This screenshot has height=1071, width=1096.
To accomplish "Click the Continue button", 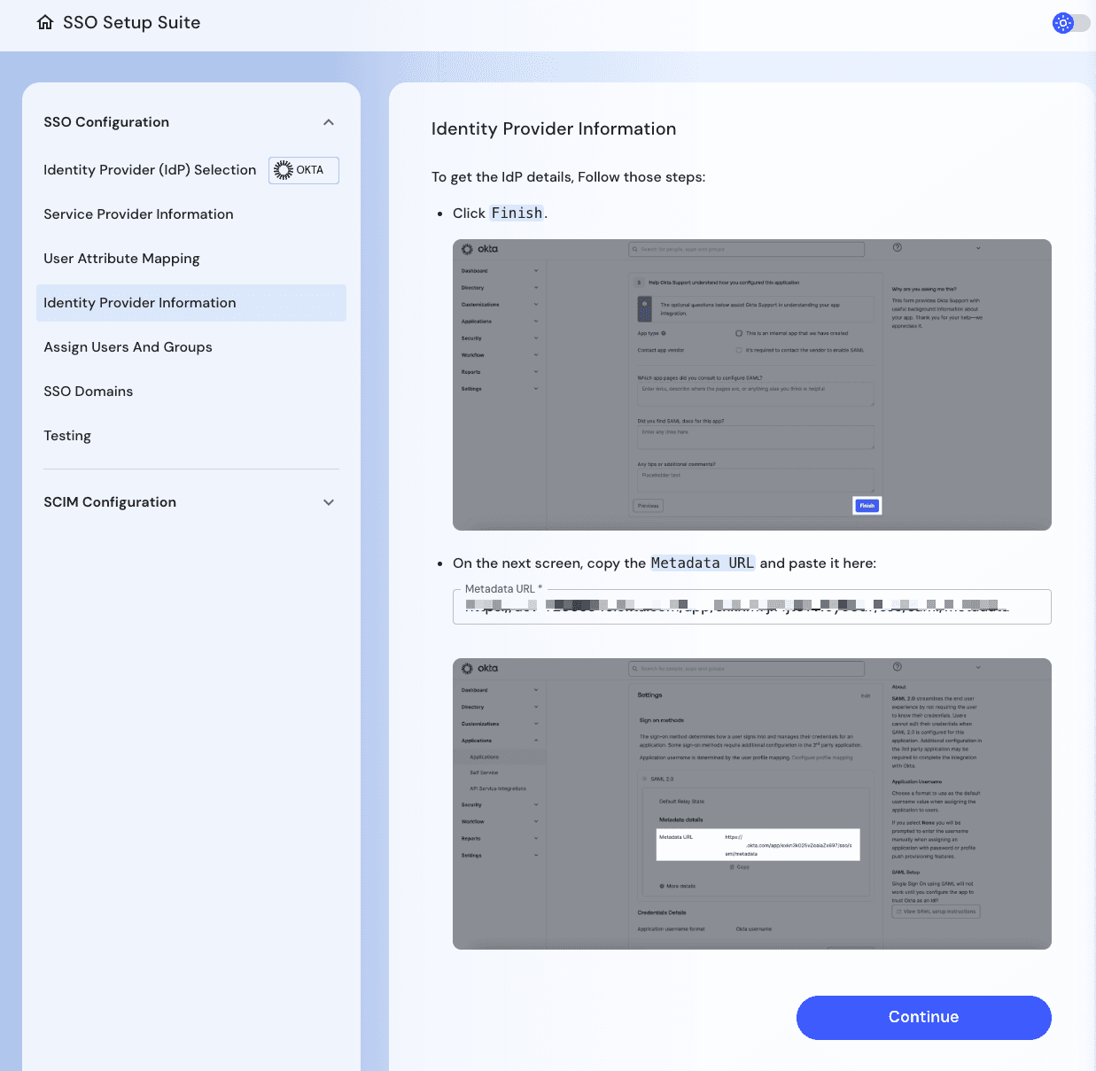I will point(923,1017).
